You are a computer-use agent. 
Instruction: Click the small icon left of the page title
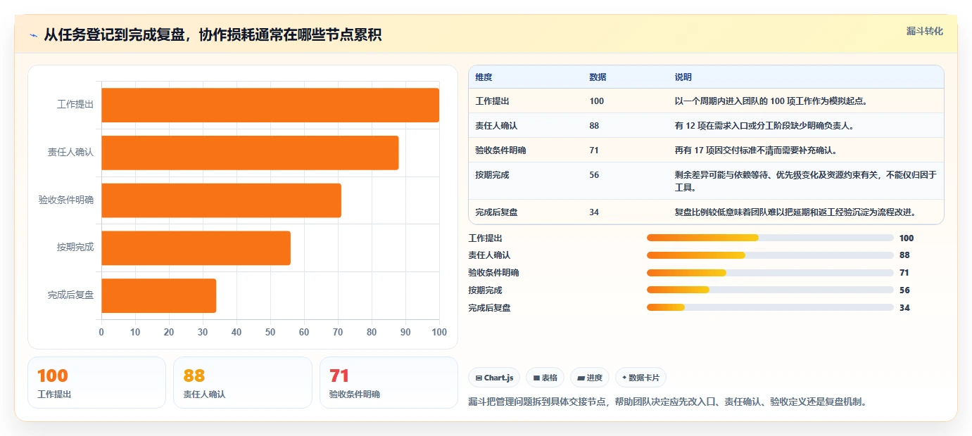click(34, 35)
